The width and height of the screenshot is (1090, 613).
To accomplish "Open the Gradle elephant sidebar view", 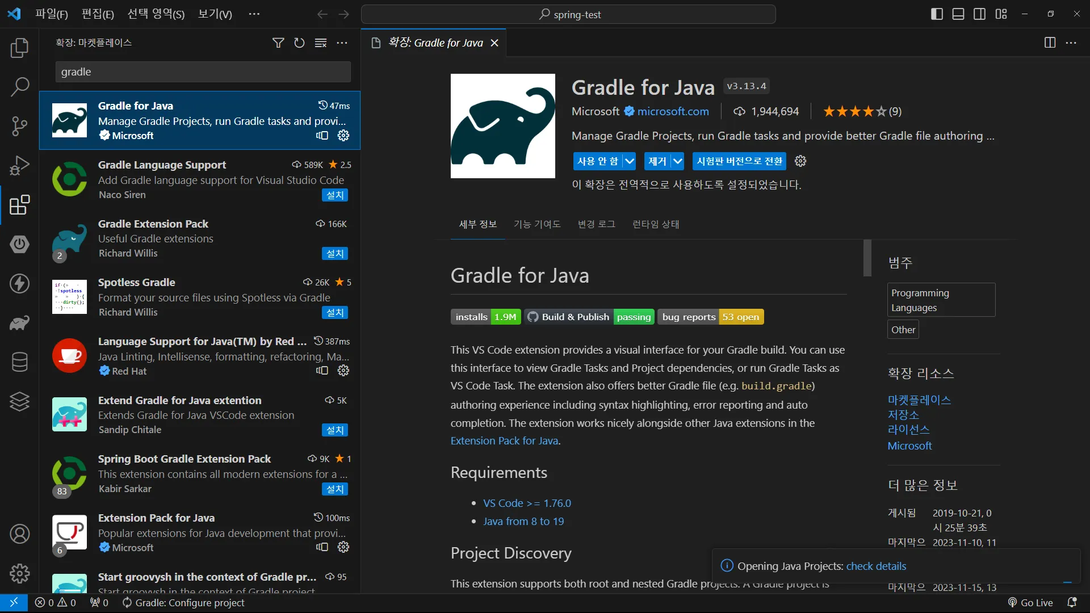I will click(19, 323).
